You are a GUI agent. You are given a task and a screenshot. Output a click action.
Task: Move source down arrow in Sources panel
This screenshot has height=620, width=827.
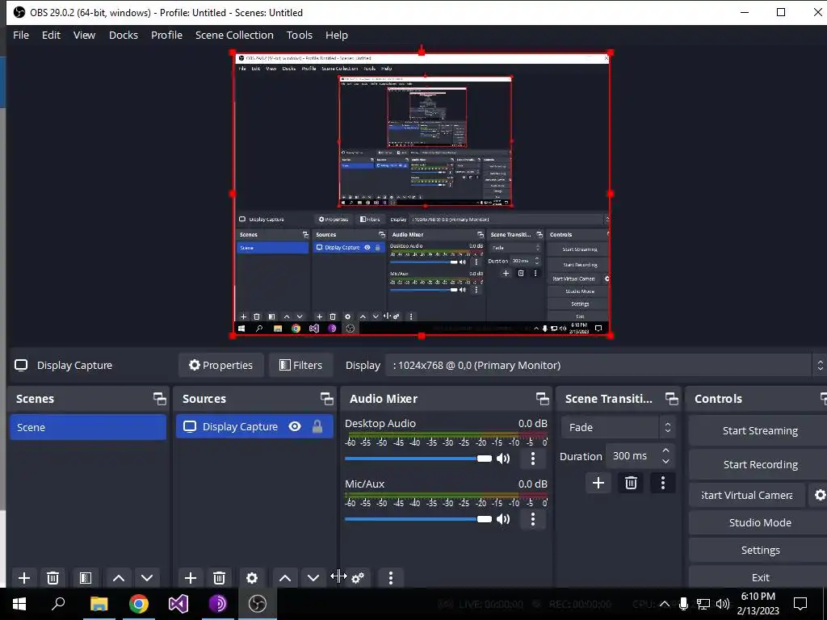click(x=313, y=578)
